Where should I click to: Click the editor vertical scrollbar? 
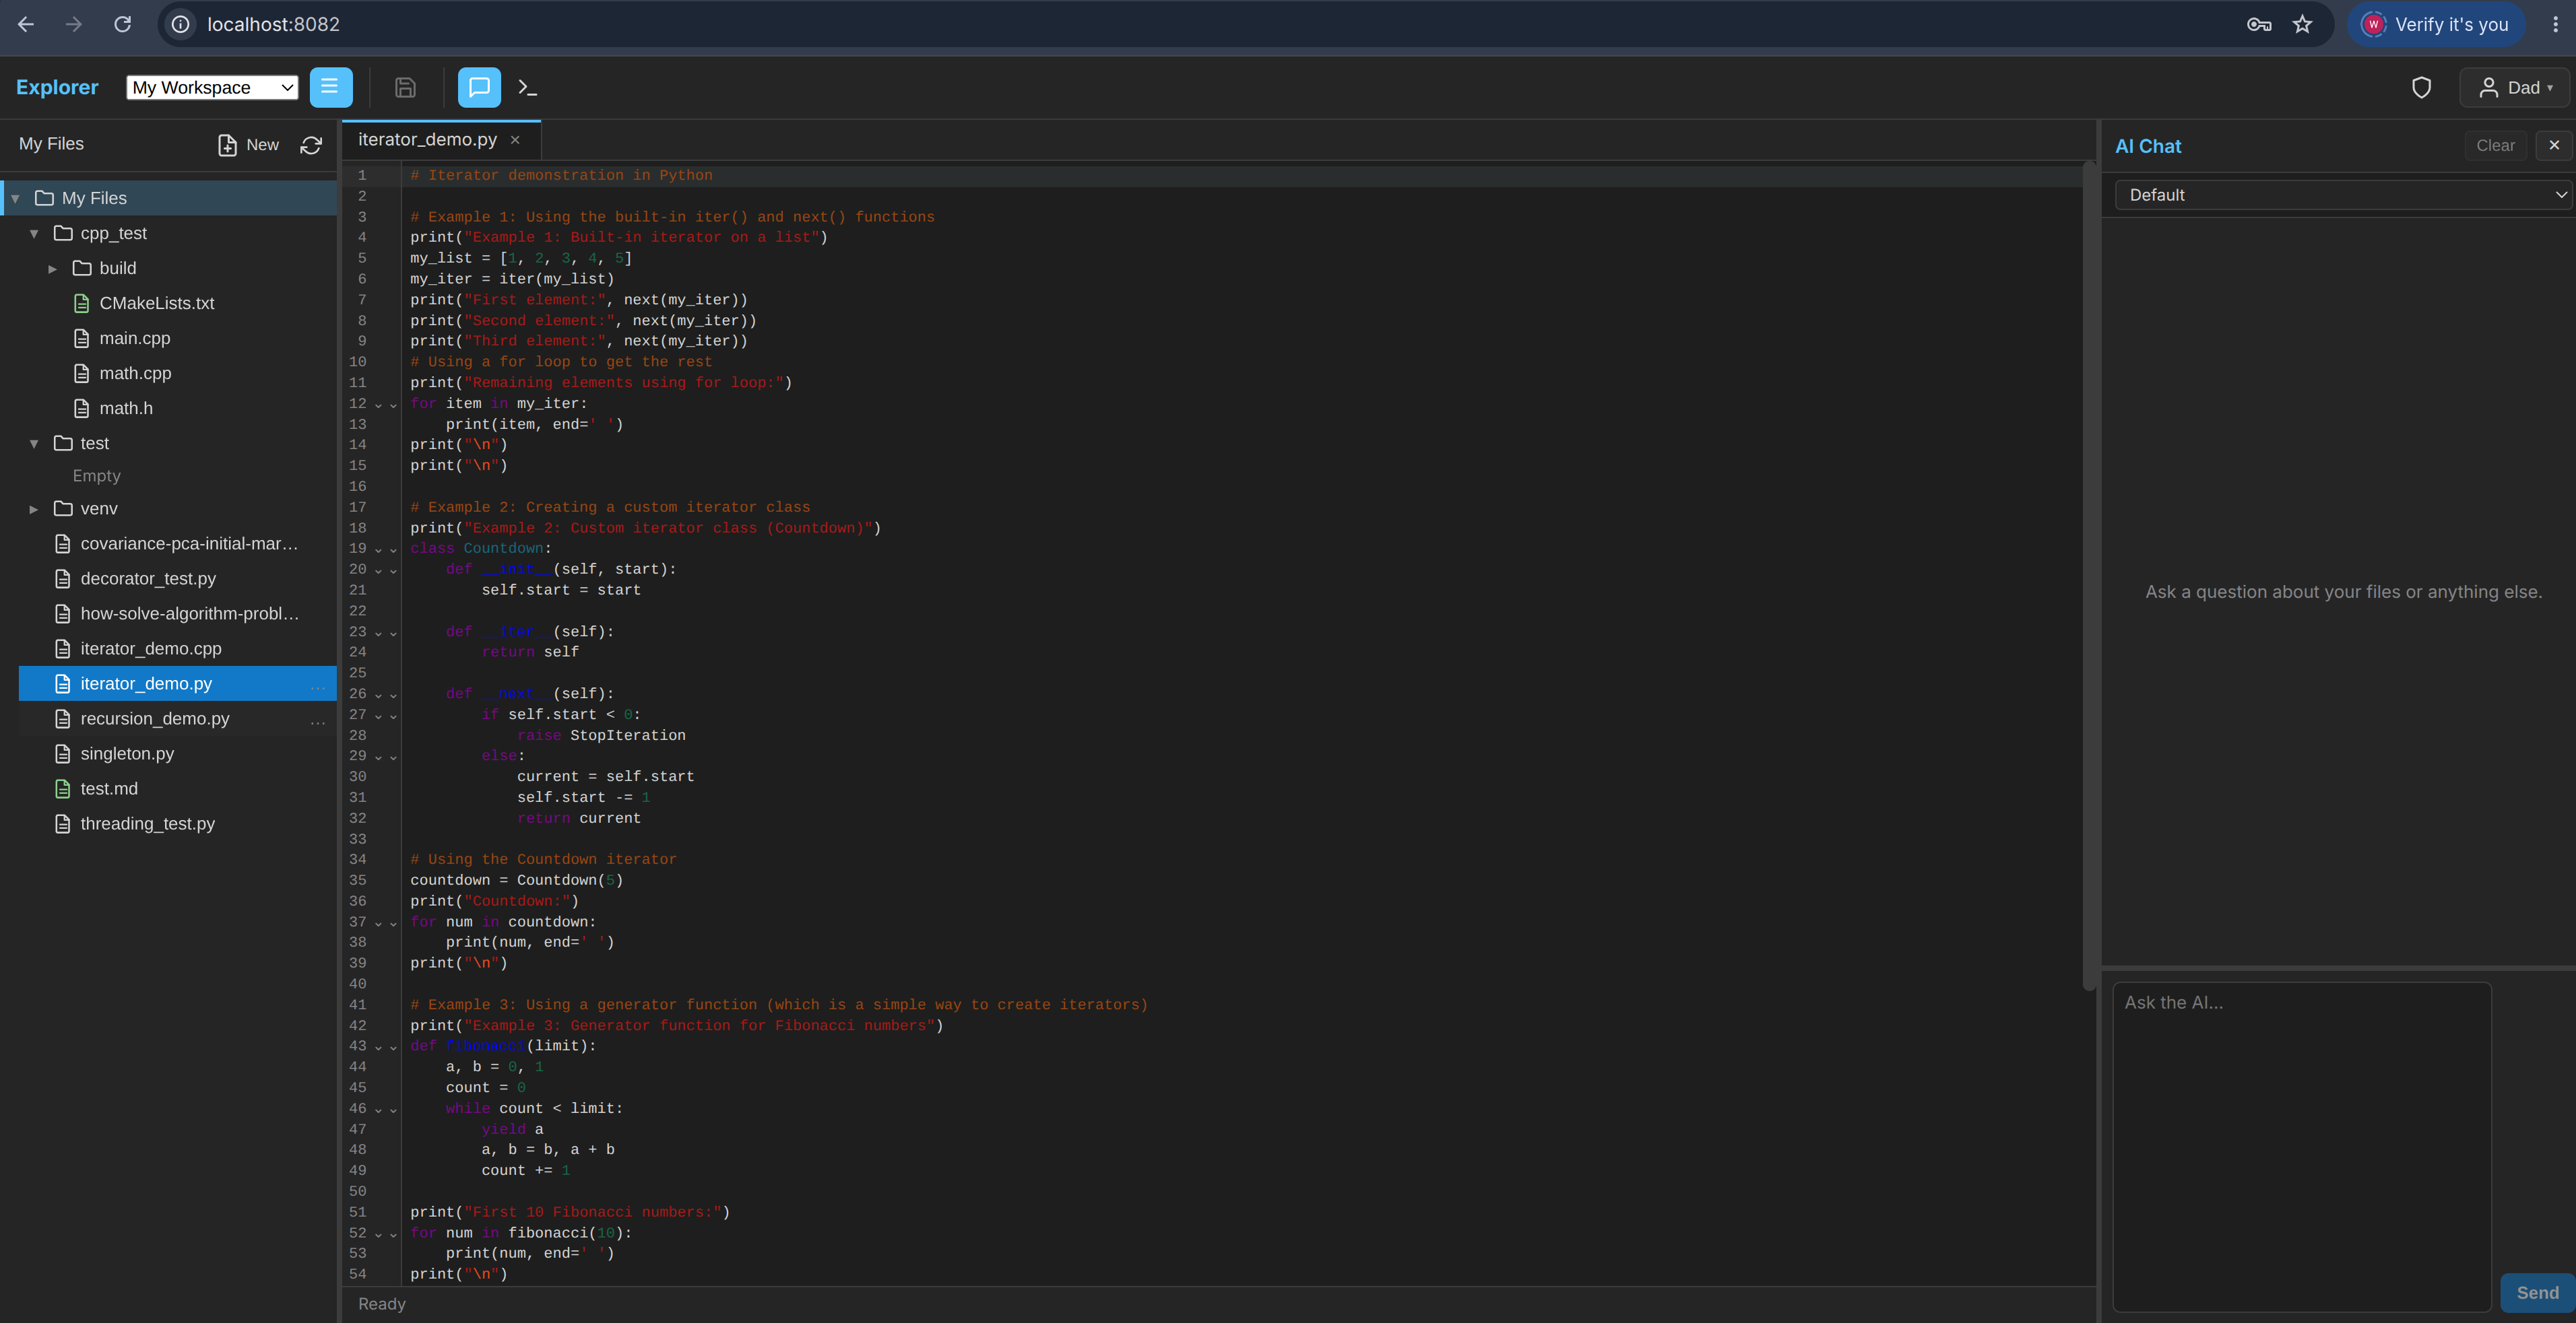[2088, 576]
